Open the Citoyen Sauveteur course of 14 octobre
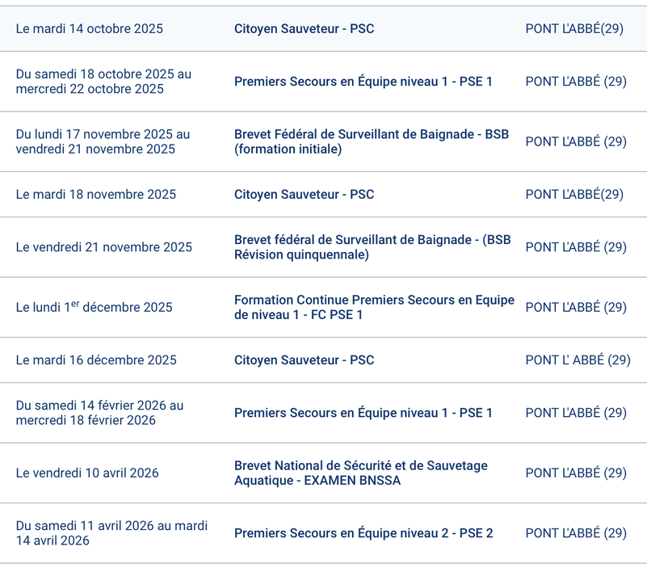Viewport: 647px width, 572px height. (304, 29)
